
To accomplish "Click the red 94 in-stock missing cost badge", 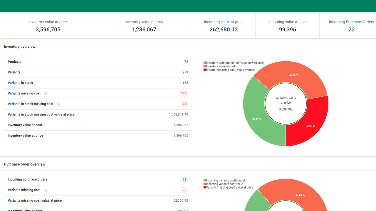I will 184,104.
